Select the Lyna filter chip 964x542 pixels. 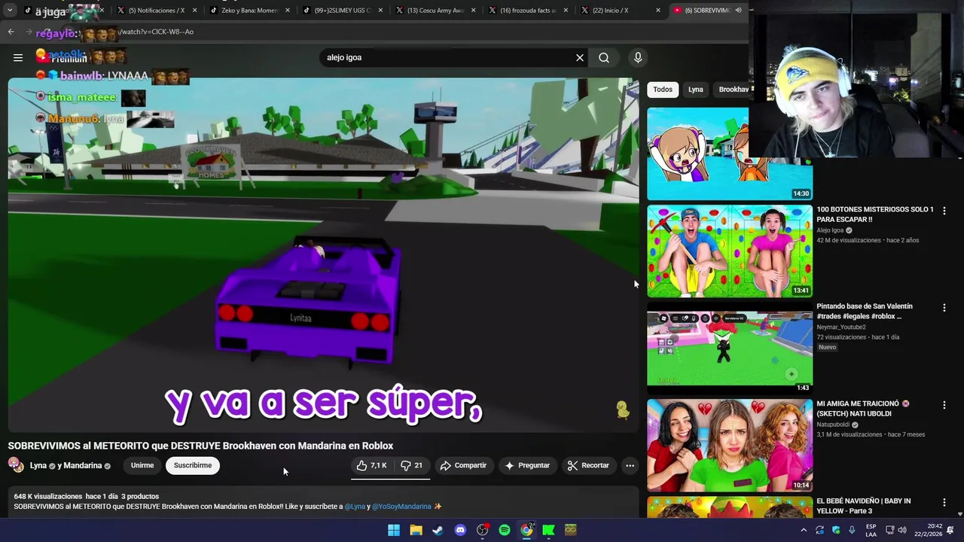[696, 90]
